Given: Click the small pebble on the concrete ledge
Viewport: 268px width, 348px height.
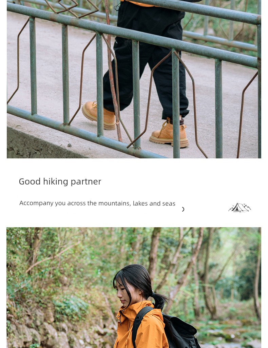Looking at the screenshot, I should coord(70,145).
